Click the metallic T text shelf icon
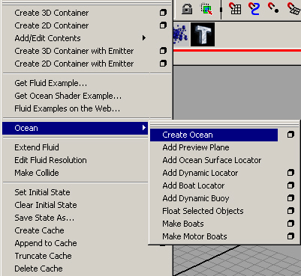 pos(203,34)
